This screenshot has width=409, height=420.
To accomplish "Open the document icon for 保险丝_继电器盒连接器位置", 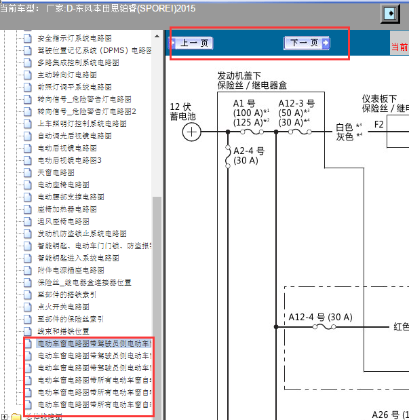I will [28, 282].
